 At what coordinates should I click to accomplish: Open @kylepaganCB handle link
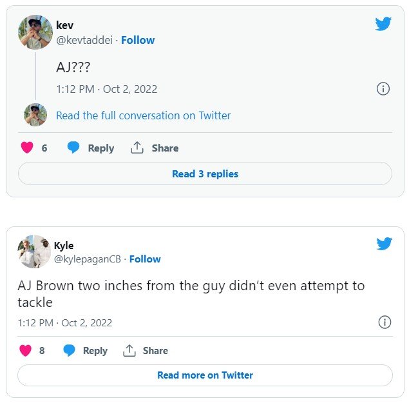pyautogui.click(x=88, y=259)
